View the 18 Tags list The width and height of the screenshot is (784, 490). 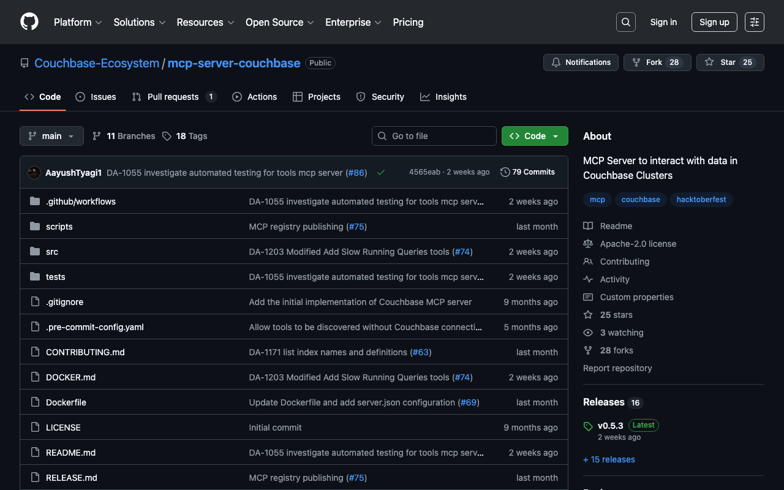185,136
